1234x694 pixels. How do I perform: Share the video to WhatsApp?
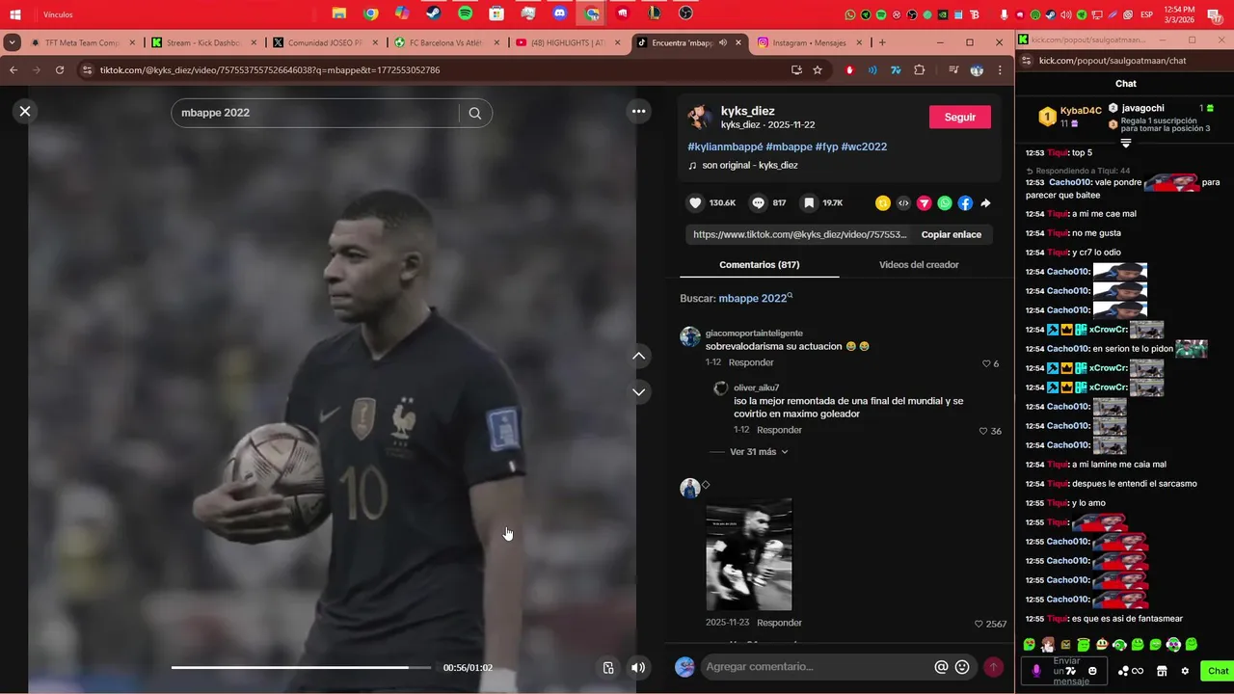click(945, 203)
